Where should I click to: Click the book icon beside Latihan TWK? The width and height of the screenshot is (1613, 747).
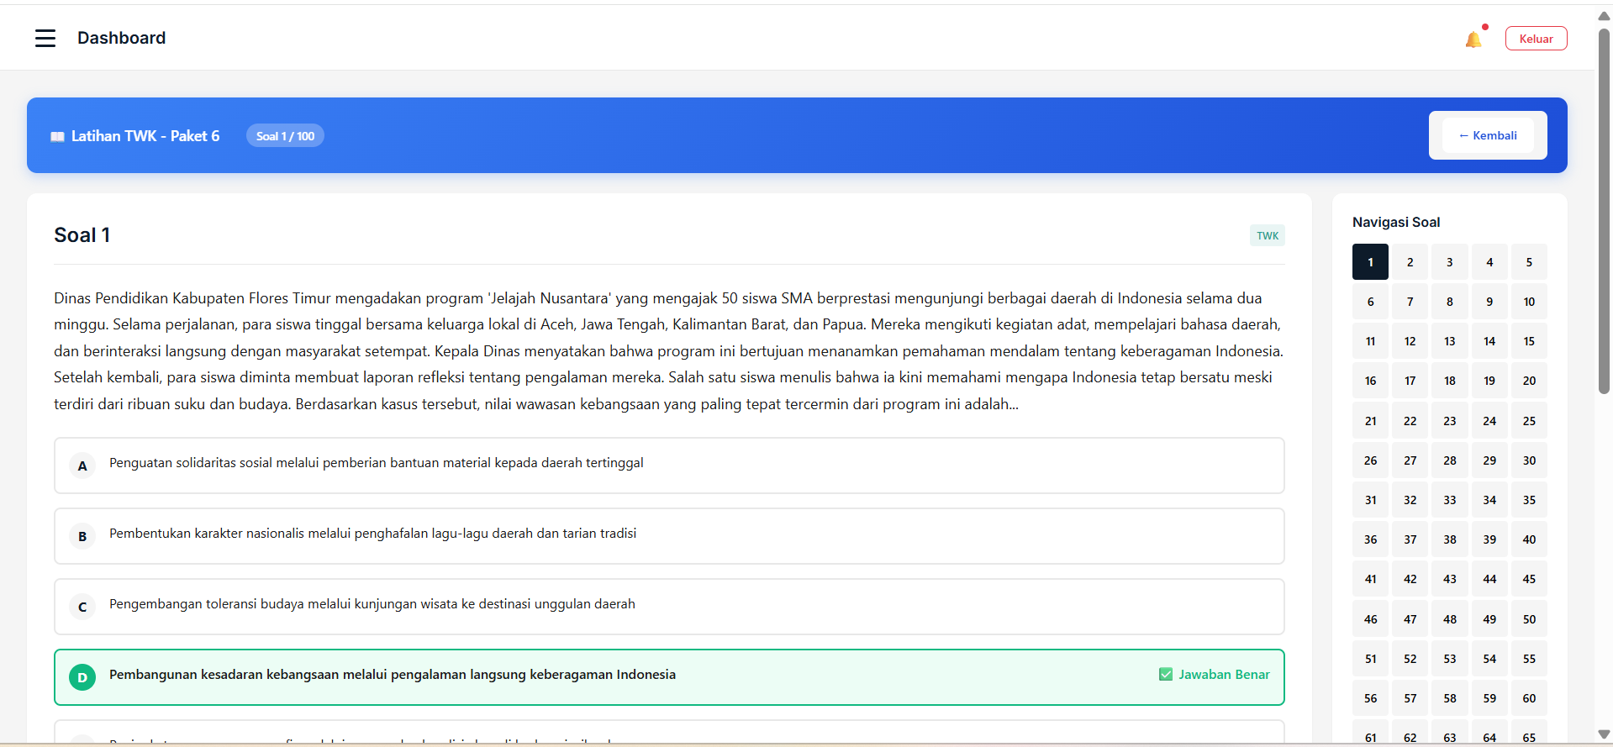click(x=57, y=137)
